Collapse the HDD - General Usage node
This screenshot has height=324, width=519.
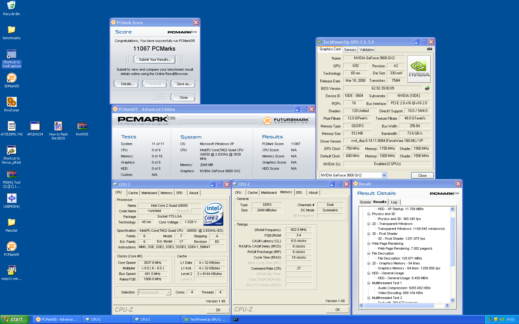(x=369, y=273)
